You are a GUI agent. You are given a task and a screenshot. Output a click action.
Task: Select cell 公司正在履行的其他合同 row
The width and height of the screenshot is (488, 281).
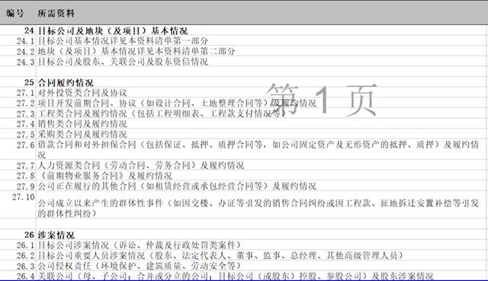(177, 186)
